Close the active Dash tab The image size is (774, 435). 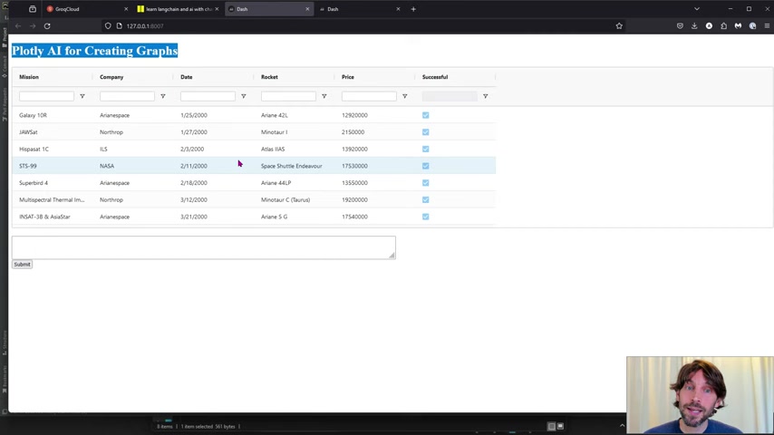[307, 9]
